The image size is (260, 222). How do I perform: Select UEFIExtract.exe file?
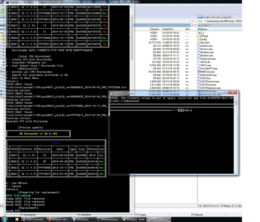209,82
